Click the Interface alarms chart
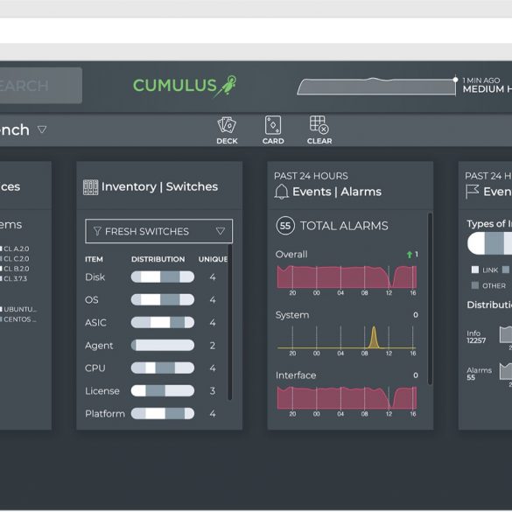Screen dimensions: 512x512 (x=347, y=398)
